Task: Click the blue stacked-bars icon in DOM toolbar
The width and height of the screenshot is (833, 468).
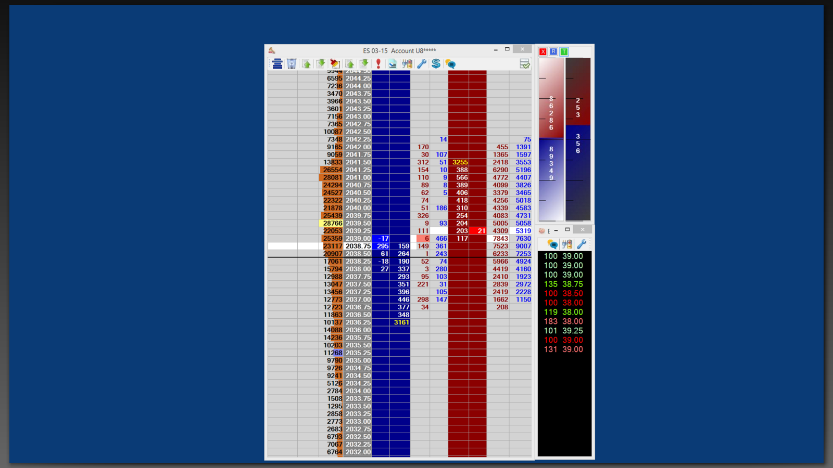Action: point(277,64)
